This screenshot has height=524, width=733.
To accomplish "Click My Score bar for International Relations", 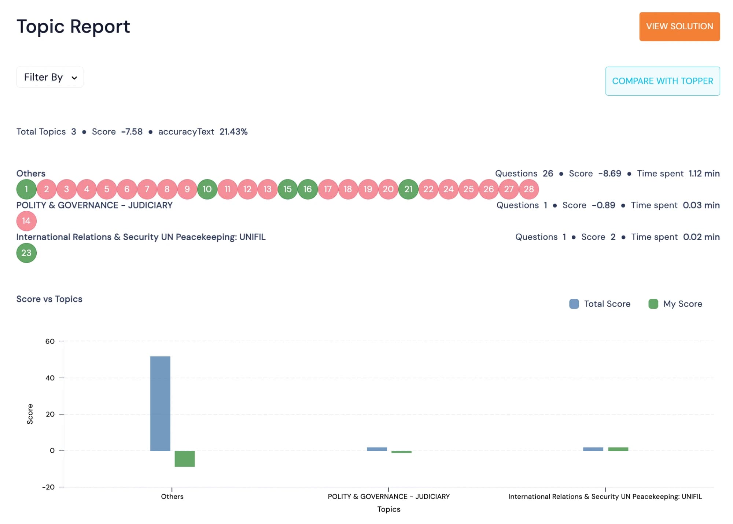I will tap(618, 449).
